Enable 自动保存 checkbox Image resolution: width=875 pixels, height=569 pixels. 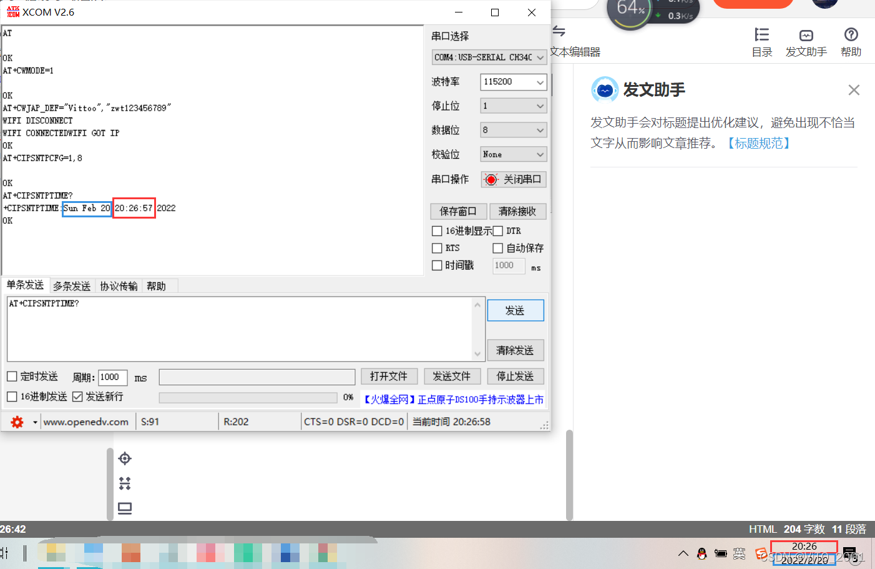pos(497,248)
